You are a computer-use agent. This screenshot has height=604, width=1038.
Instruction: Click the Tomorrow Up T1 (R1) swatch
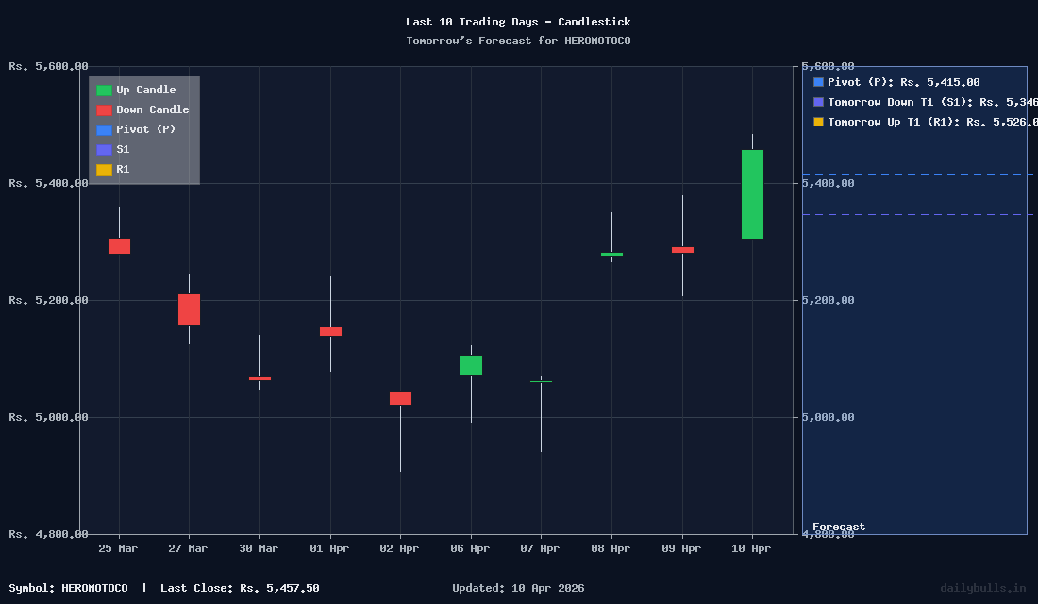[x=817, y=121]
